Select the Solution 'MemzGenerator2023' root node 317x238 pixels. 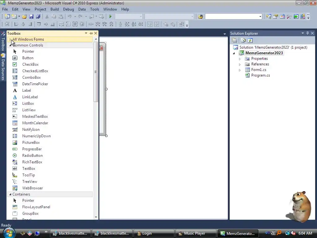click(273, 47)
